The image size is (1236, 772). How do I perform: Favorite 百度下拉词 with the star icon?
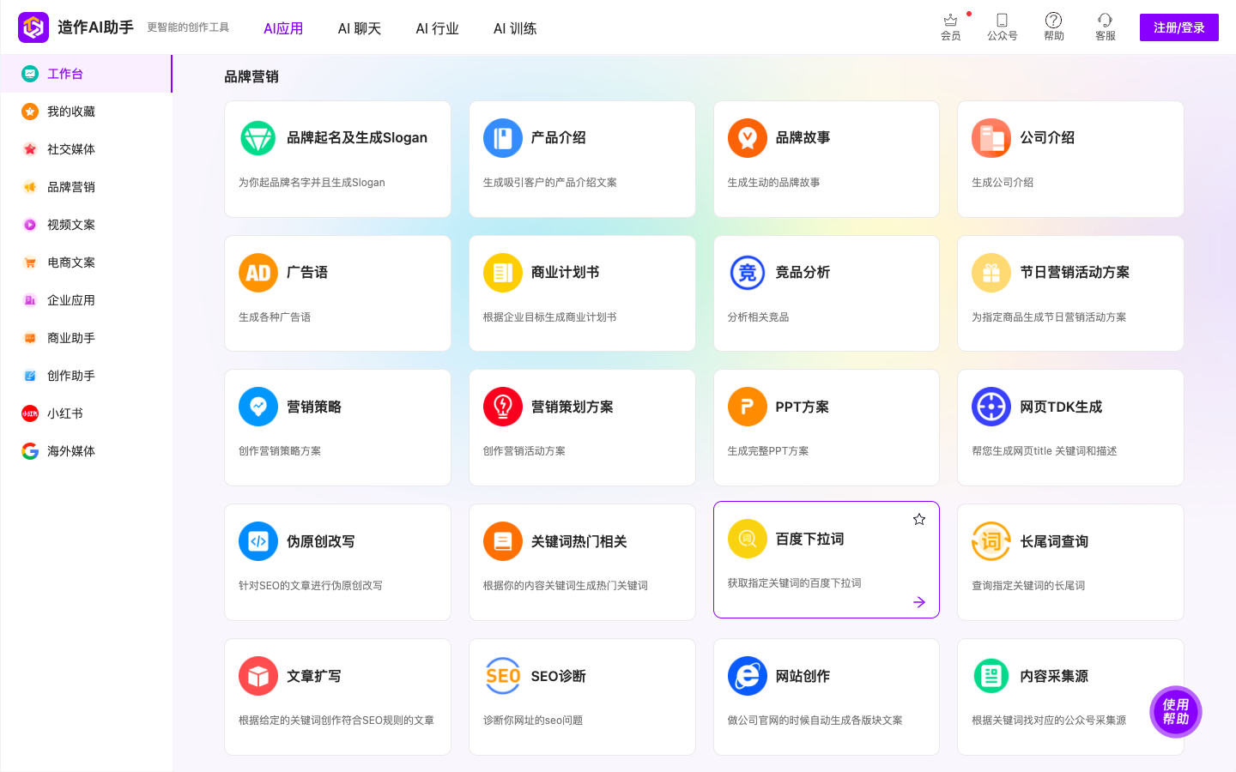point(919,519)
